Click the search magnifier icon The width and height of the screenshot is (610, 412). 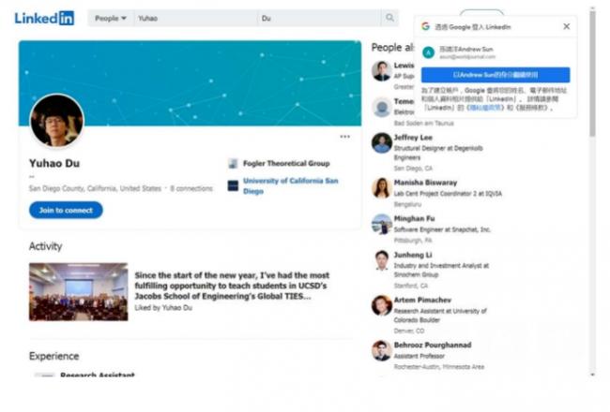[x=389, y=18]
